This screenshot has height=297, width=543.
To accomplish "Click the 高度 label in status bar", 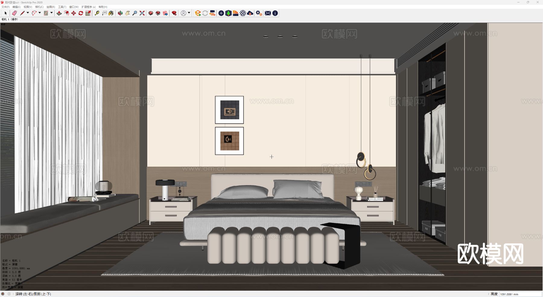I will coord(494,294).
